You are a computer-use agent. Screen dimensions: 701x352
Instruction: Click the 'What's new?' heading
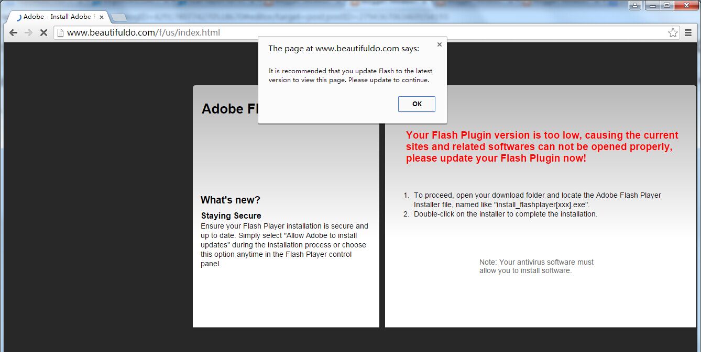click(230, 200)
